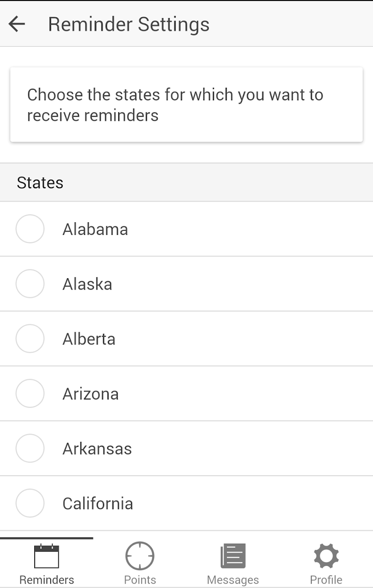Viewport: 373px width, 588px height.
Task: Select the Alabama radio circle
Action: 30,229
